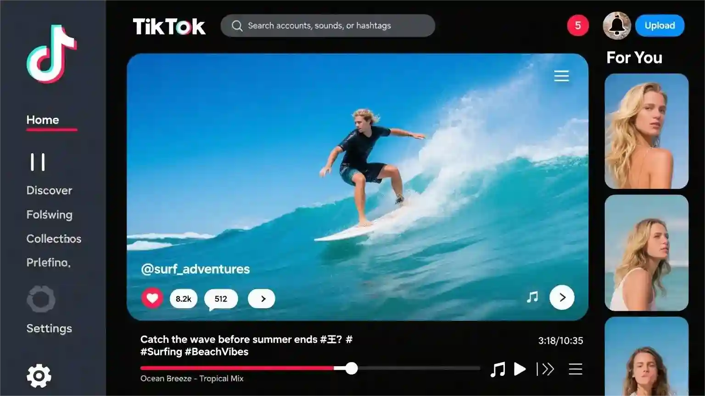This screenshot has height=396, width=705.
Task: Expand the share options chevron
Action: tap(261, 298)
